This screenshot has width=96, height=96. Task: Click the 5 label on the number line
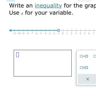click(x=85, y=33)
